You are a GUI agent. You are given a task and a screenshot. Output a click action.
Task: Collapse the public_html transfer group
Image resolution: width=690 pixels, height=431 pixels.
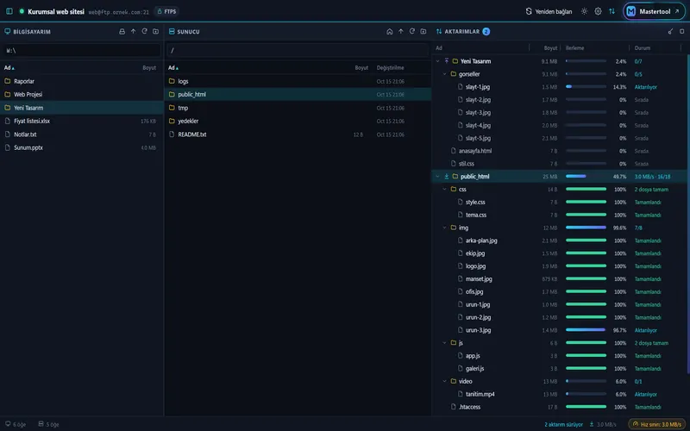437,177
